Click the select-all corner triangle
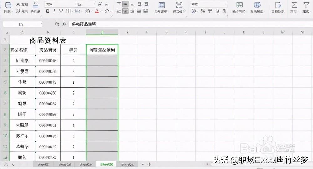Viewport: 313px width, 169px height. click(7, 32)
